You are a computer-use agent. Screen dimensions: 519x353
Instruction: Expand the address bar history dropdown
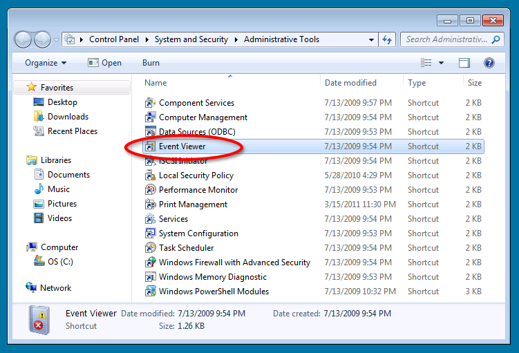pyautogui.click(x=371, y=40)
